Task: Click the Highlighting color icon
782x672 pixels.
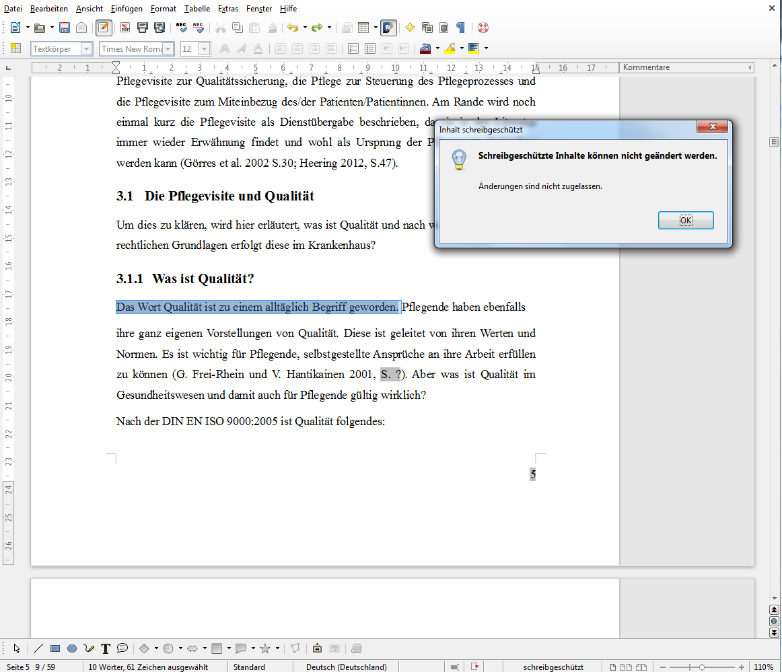Action: click(x=450, y=48)
